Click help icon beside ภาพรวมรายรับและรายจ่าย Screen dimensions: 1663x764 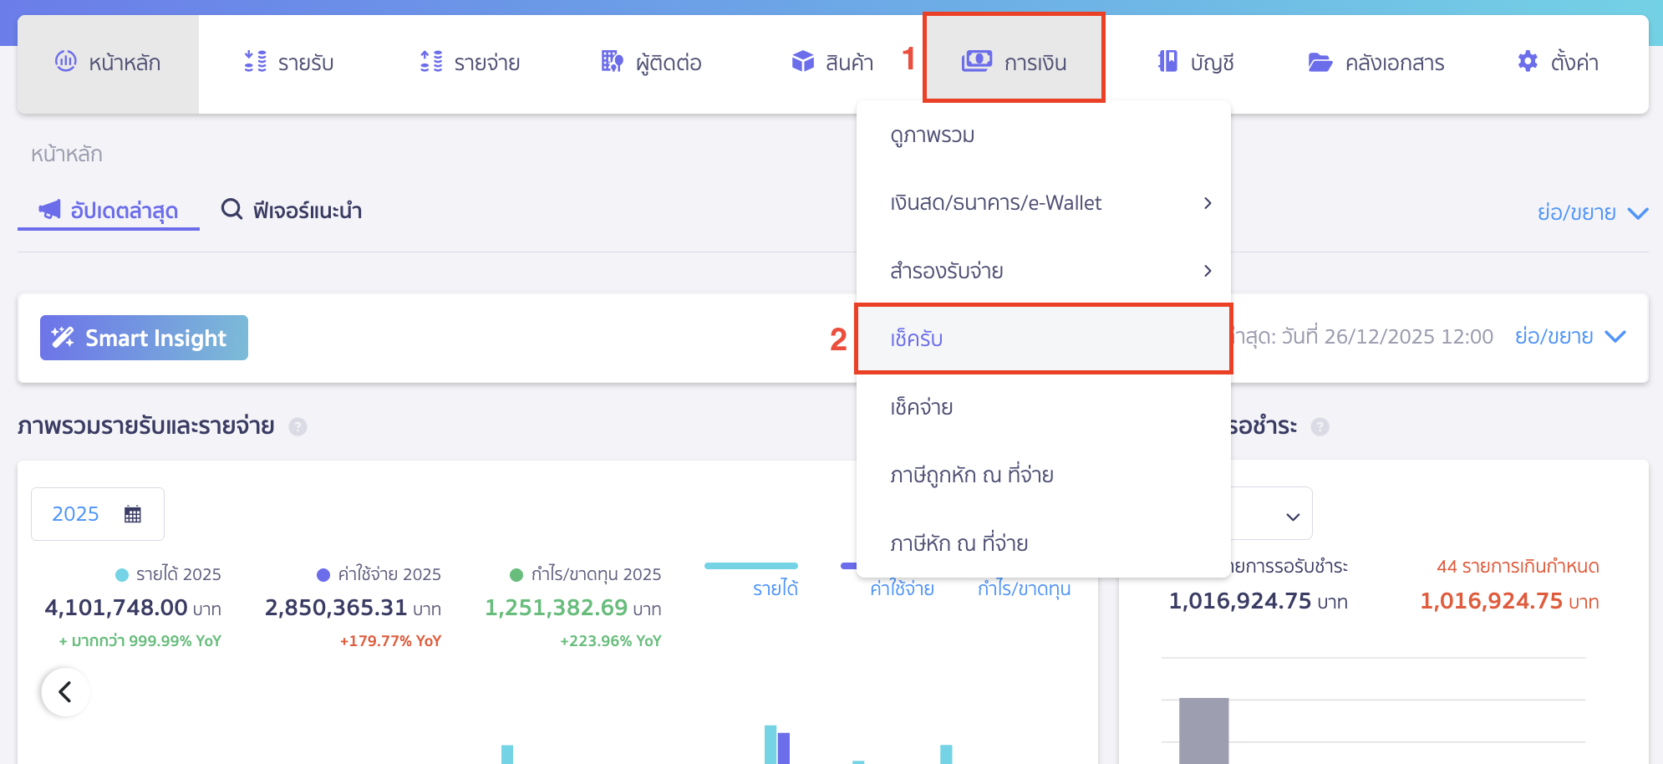[298, 427]
